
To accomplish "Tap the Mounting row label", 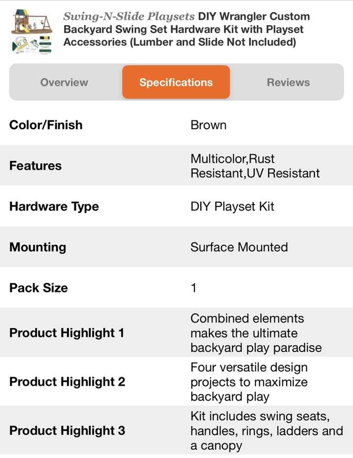I will [38, 247].
